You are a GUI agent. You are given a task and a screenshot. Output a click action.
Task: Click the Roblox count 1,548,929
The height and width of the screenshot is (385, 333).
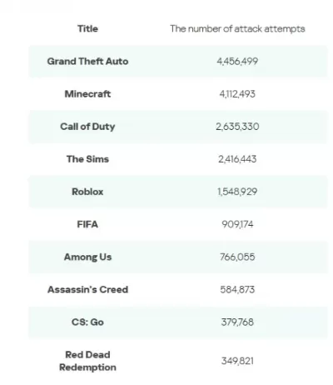point(237,192)
